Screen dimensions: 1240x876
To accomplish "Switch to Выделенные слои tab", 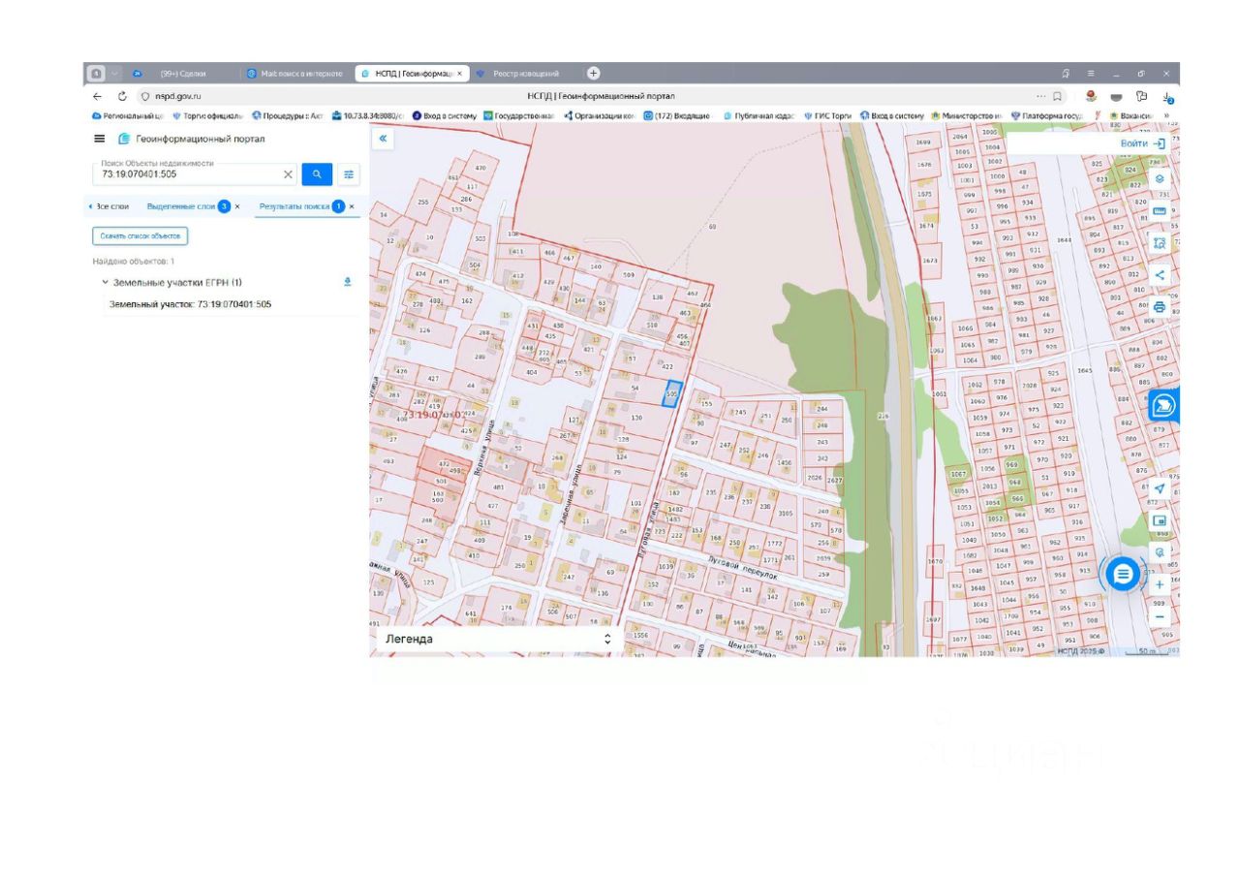I will pos(180,206).
